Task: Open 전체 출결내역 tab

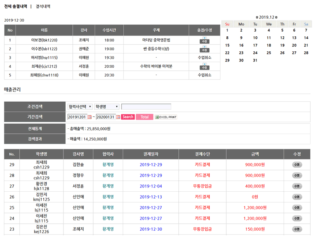Action: (15, 7)
